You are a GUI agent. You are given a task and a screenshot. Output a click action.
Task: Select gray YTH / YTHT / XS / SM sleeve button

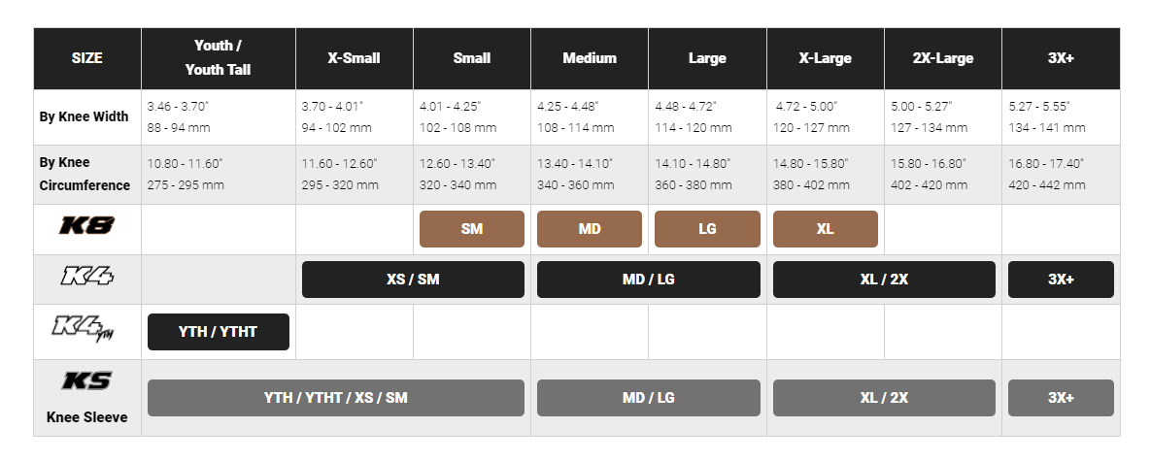pyautogui.click(x=336, y=398)
